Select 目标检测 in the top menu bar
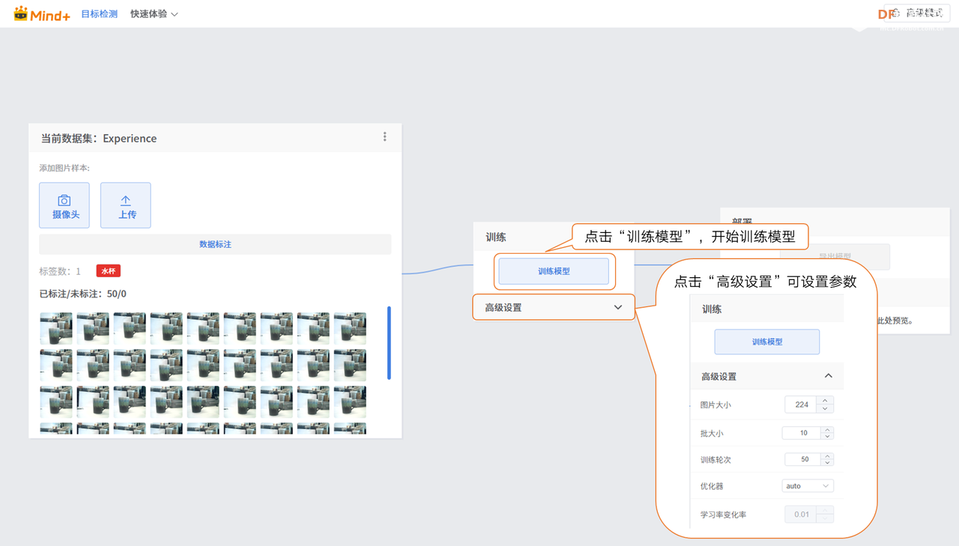Image resolution: width=959 pixels, height=546 pixels. (99, 13)
